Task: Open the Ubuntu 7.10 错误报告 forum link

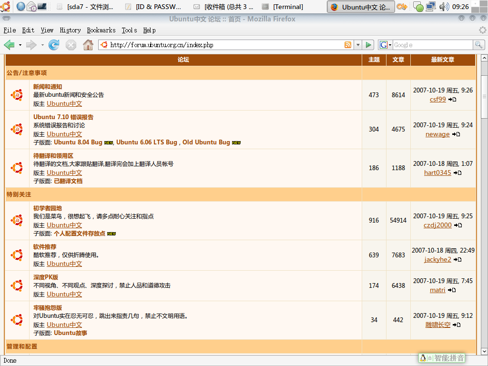Action: tap(63, 117)
